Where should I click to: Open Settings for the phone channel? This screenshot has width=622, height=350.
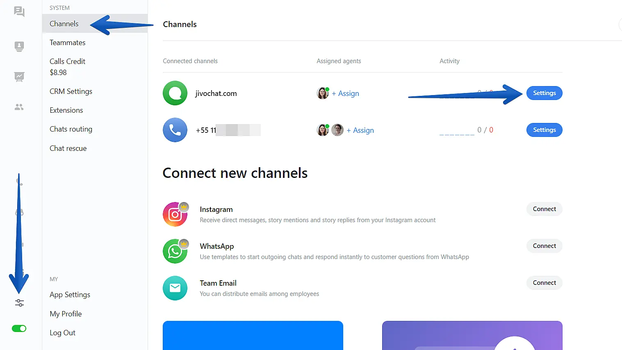click(x=544, y=130)
